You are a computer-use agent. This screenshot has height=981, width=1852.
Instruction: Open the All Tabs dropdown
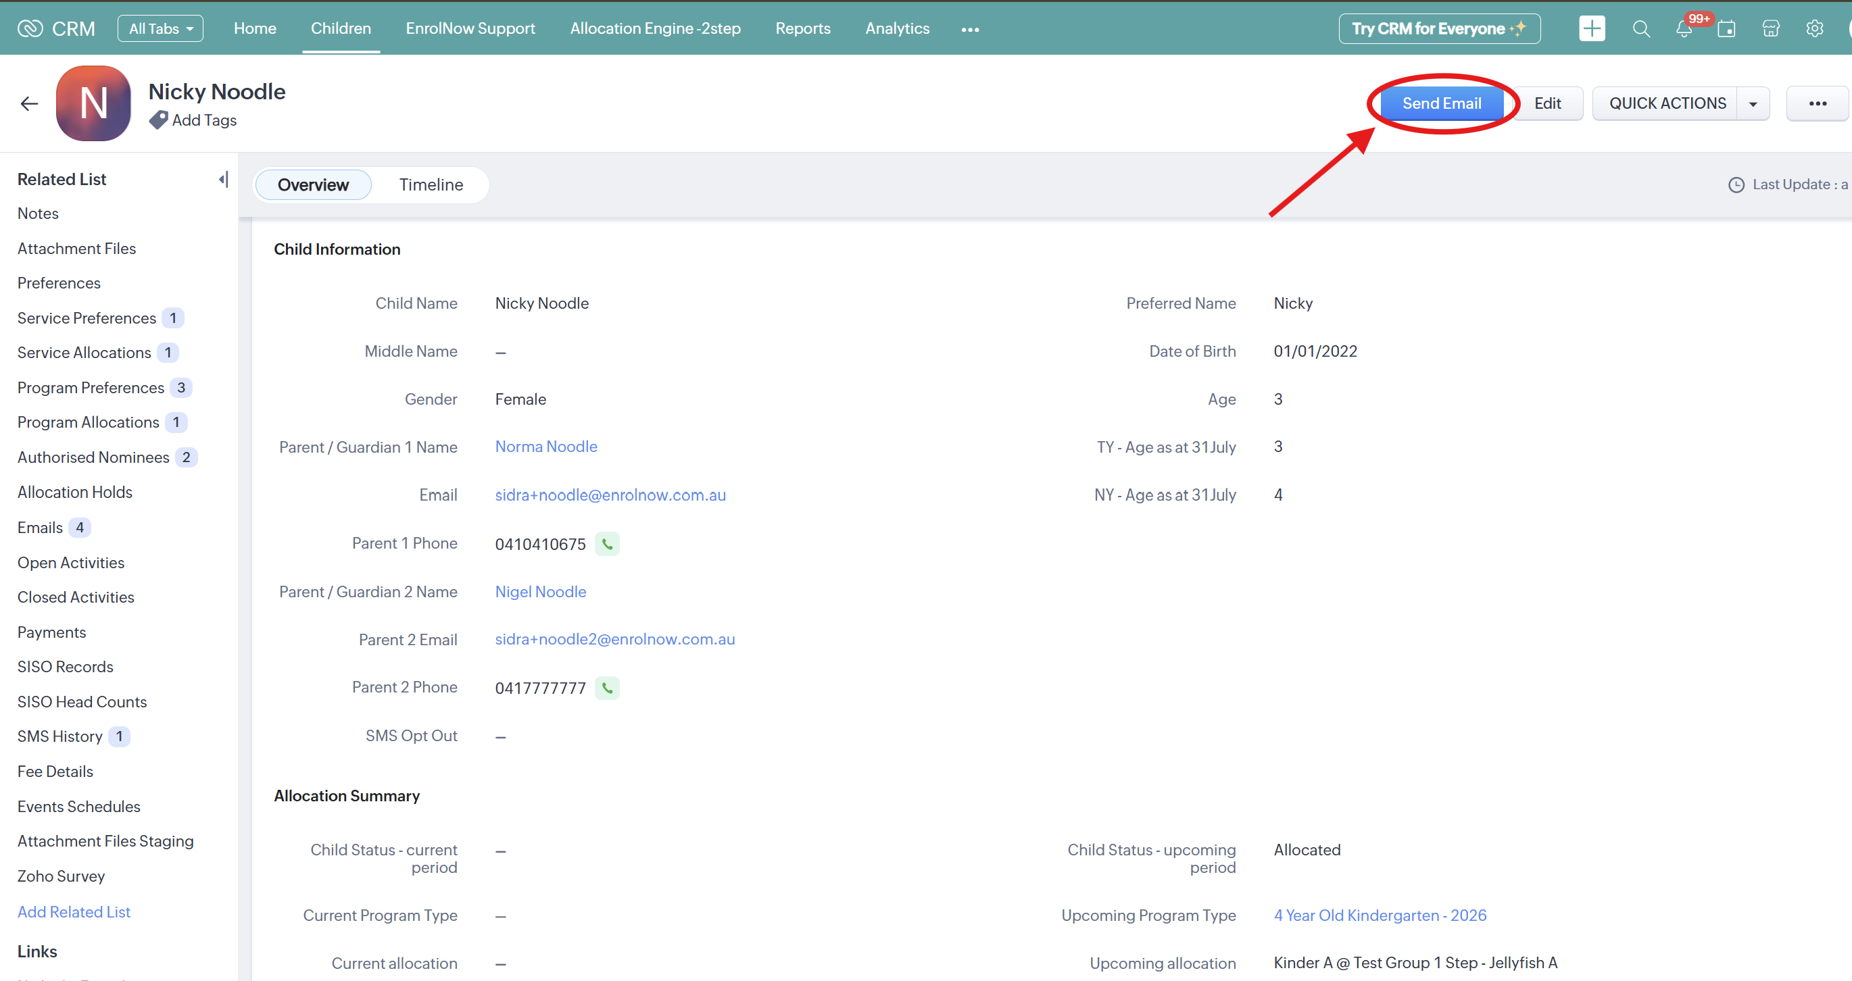click(x=160, y=29)
